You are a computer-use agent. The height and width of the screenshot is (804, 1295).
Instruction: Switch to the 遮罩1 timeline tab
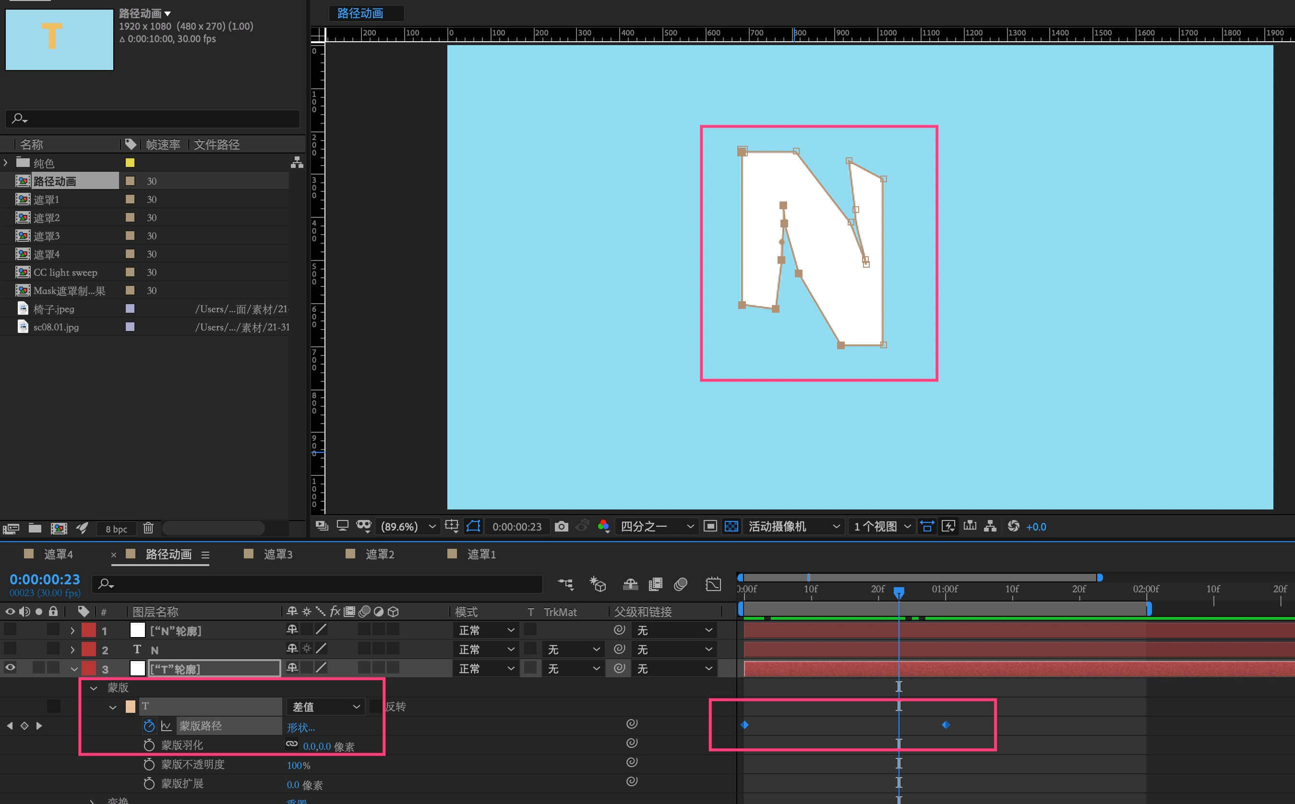pyautogui.click(x=481, y=555)
